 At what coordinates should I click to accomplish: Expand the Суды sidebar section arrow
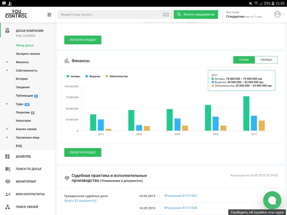click(7, 104)
